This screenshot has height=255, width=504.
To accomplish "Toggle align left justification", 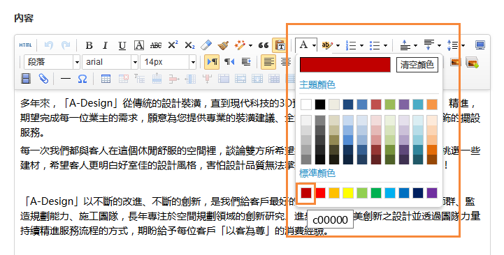I will click(268, 62).
